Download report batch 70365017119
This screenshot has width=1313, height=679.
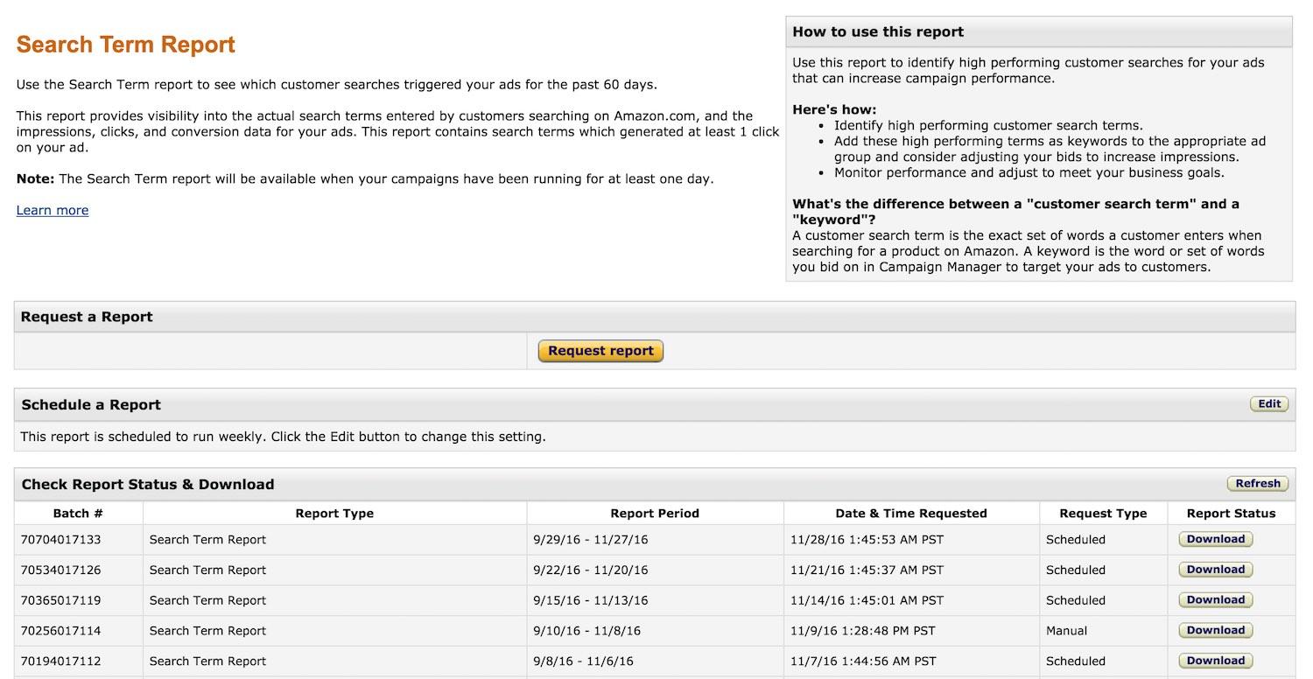click(1215, 600)
